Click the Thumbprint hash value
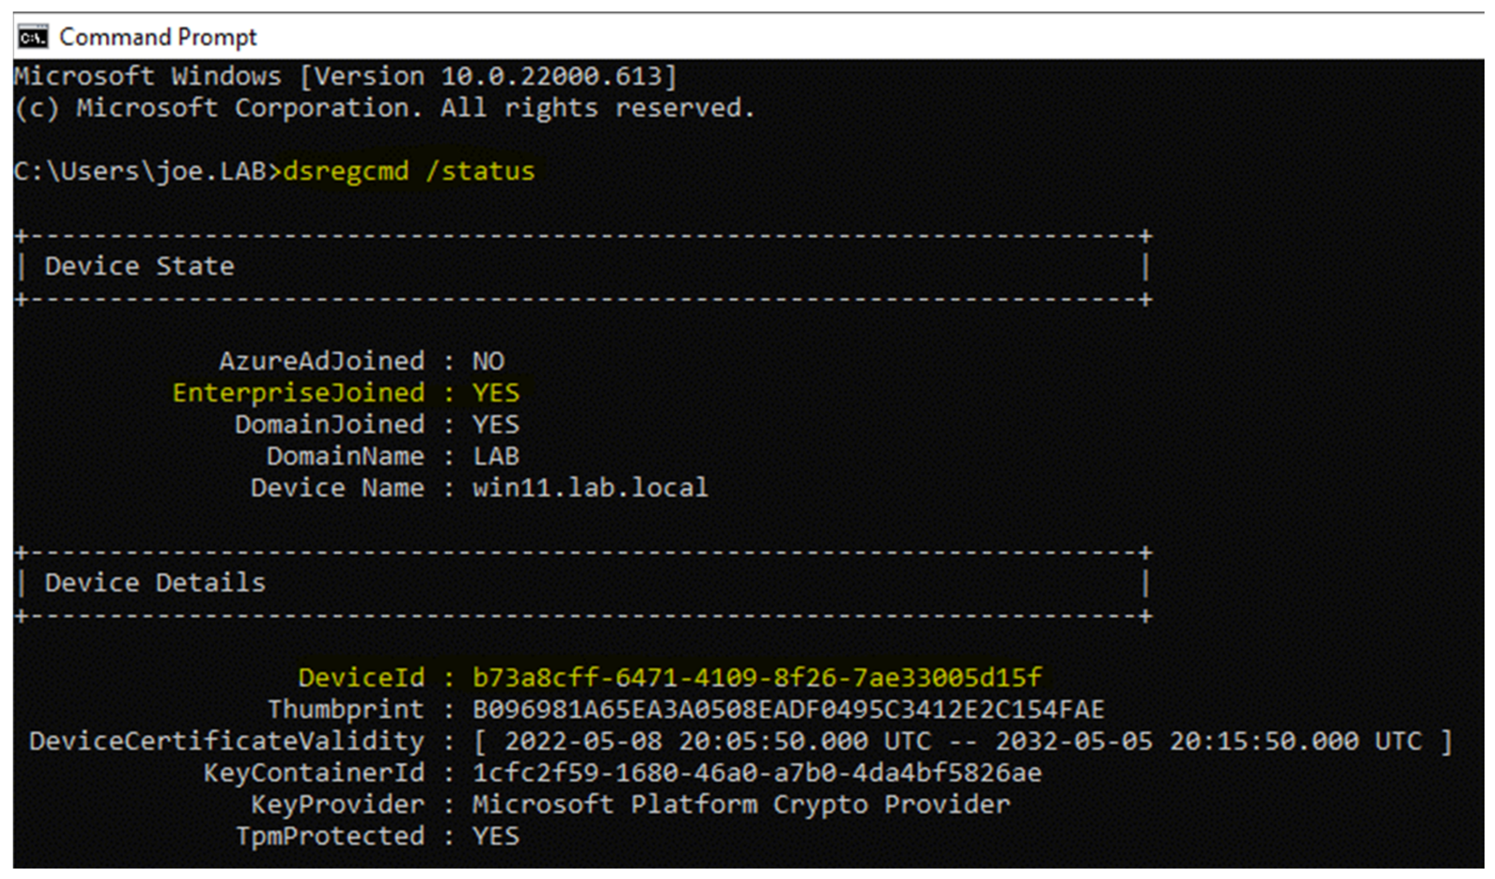1495x879 pixels. pyautogui.click(x=788, y=709)
